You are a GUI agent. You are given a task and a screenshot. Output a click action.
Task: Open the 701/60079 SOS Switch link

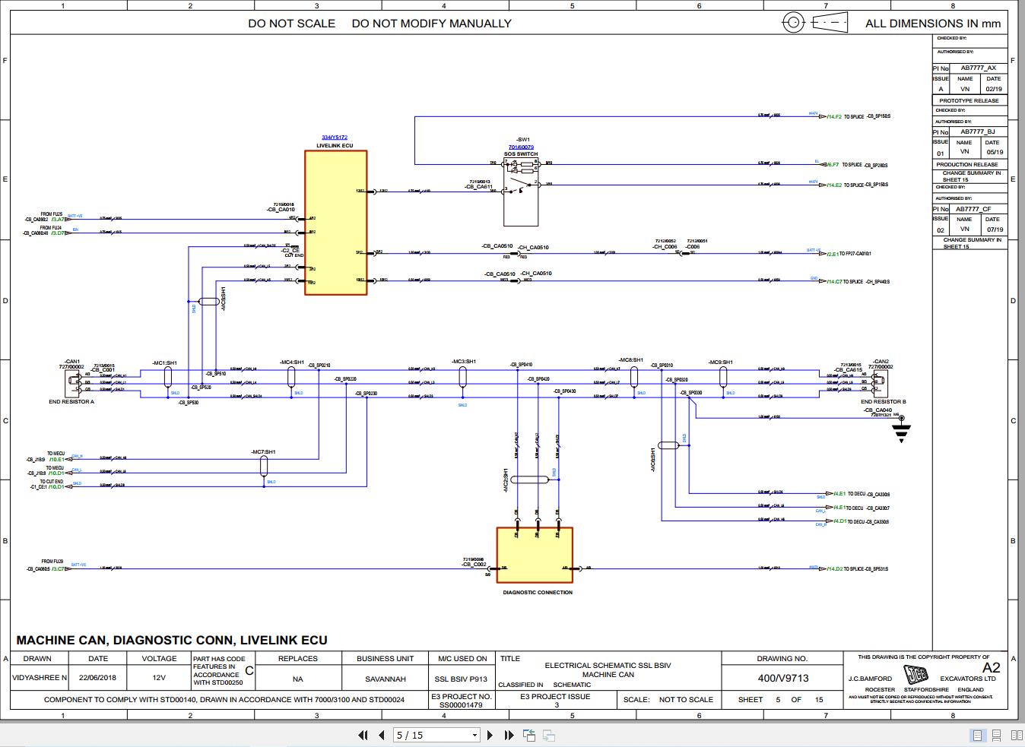tap(520, 146)
